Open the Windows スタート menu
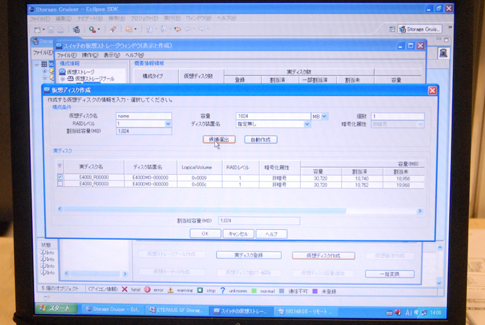This screenshot has height=325, width=485. point(56,308)
